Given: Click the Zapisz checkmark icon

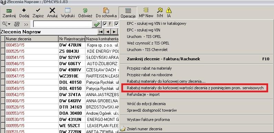Looking at the screenshot, I should coord(38,10).
